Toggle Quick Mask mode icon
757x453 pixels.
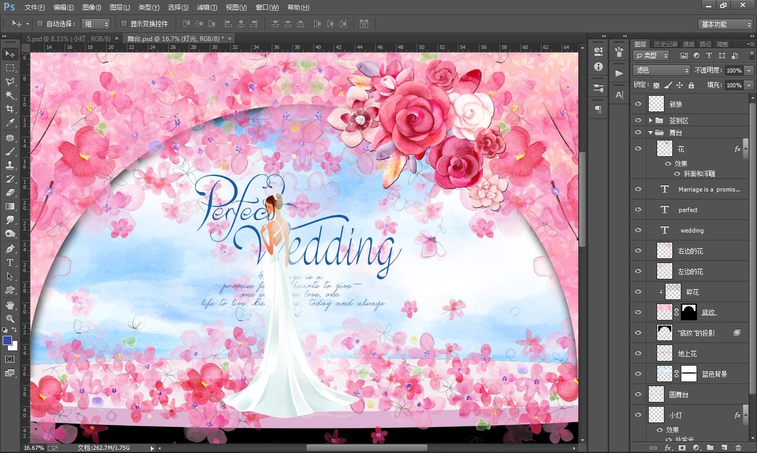coord(9,359)
